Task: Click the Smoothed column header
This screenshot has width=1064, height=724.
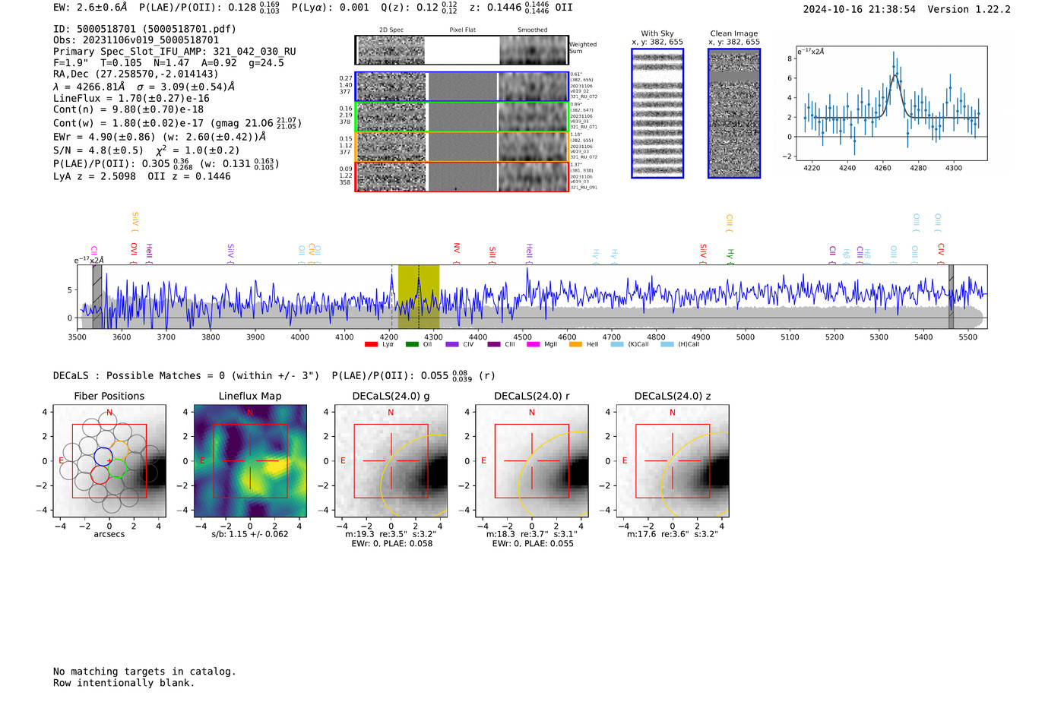Action: (x=533, y=30)
